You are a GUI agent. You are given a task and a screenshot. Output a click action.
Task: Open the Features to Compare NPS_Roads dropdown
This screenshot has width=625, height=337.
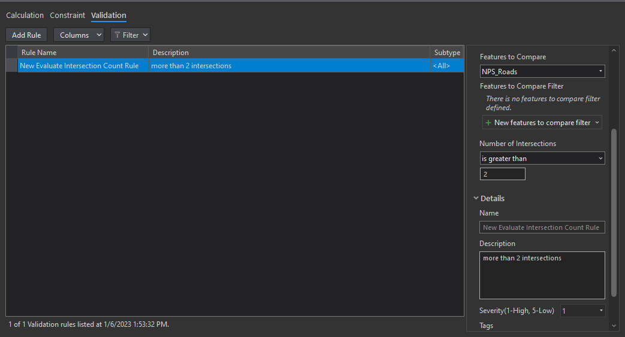point(542,72)
